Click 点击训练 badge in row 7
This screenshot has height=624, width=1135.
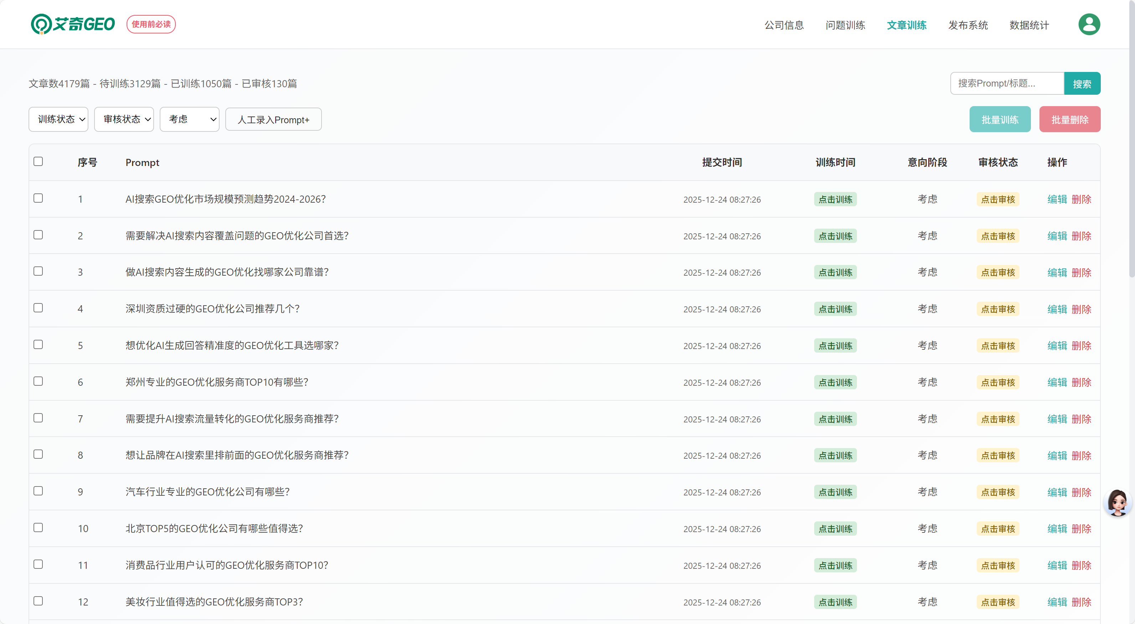point(835,419)
